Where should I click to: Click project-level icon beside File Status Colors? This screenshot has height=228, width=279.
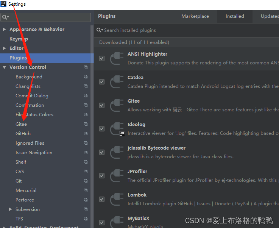[86, 115]
